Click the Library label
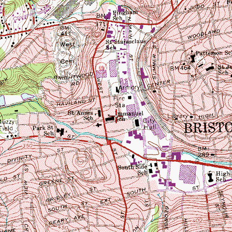Image resolution: width=232 pixels, height=232 pixels. [178, 116]
